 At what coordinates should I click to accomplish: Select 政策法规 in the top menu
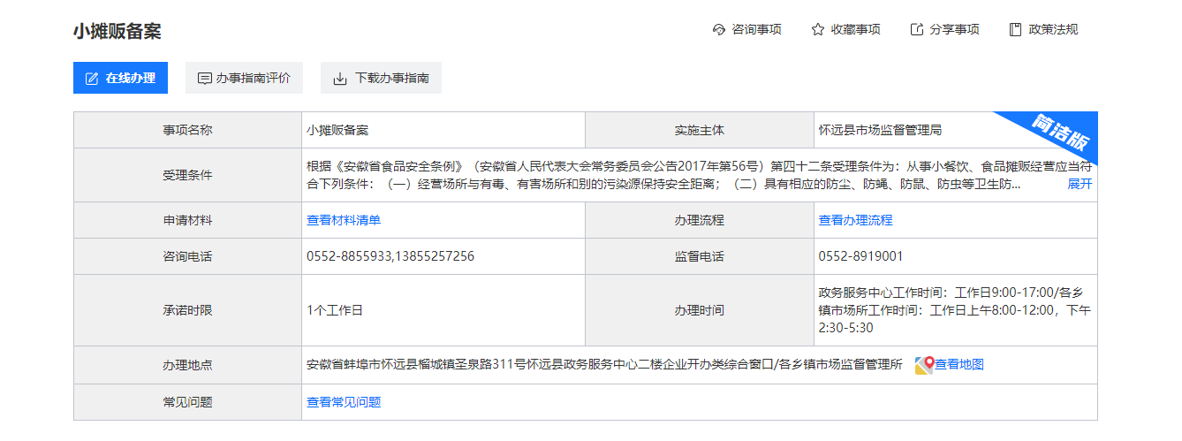click(1043, 29)
